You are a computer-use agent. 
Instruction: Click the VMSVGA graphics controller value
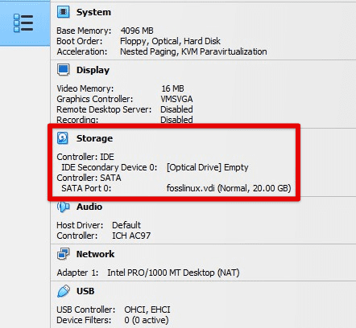tap(176, 99)
